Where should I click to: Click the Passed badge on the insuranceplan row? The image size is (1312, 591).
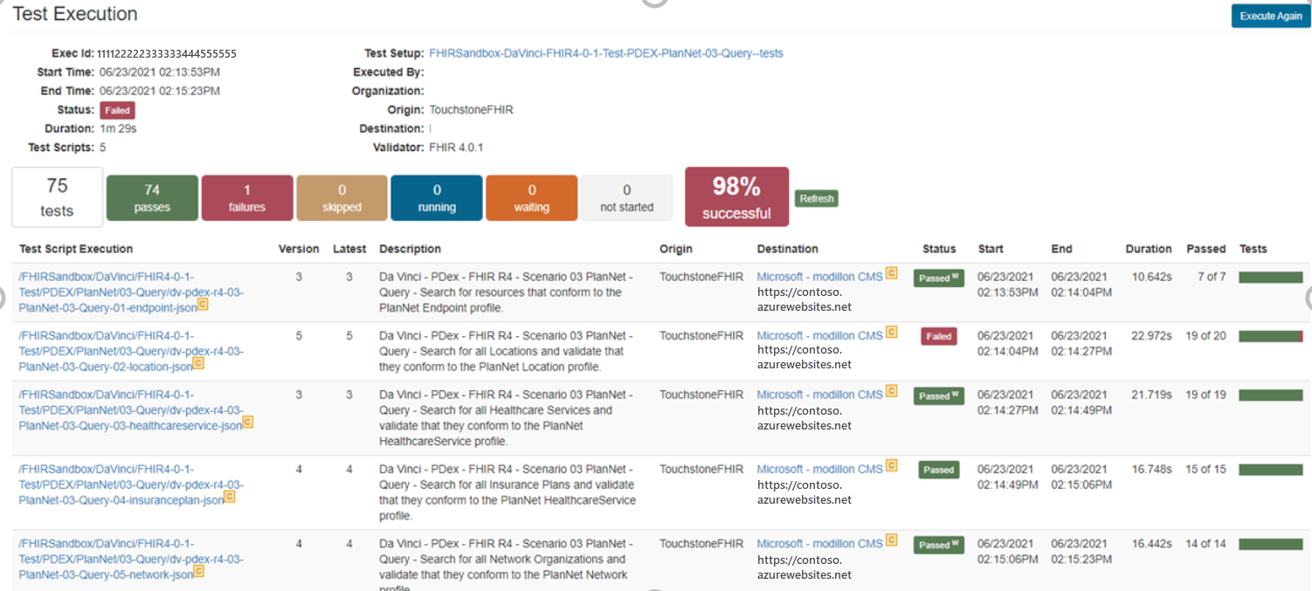tap(938, 469)
